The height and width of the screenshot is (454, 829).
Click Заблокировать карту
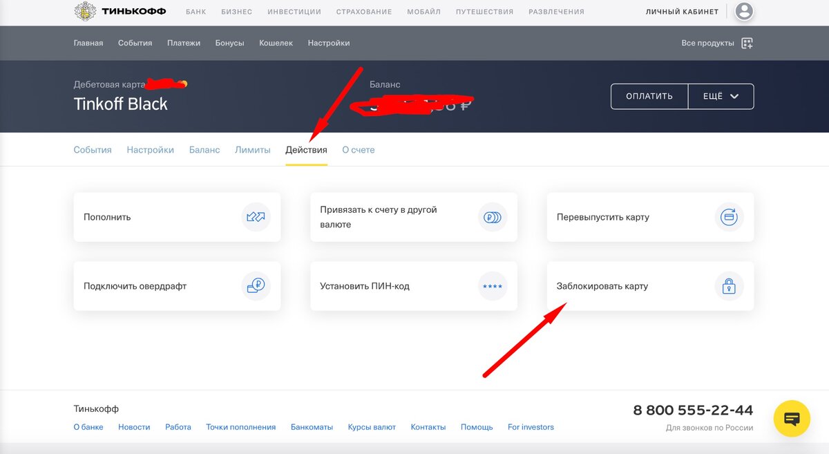click(650, 285)
